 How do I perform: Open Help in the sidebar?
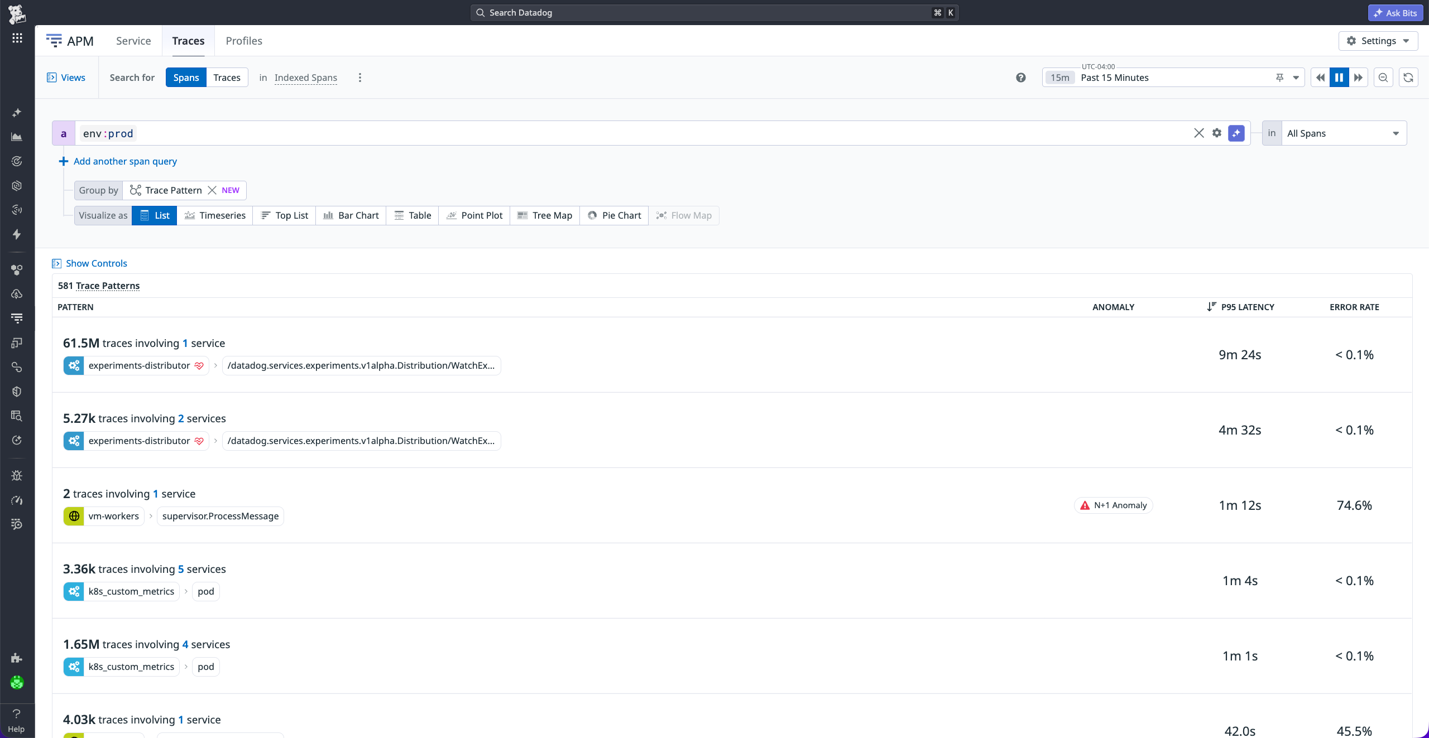[16, 721]
